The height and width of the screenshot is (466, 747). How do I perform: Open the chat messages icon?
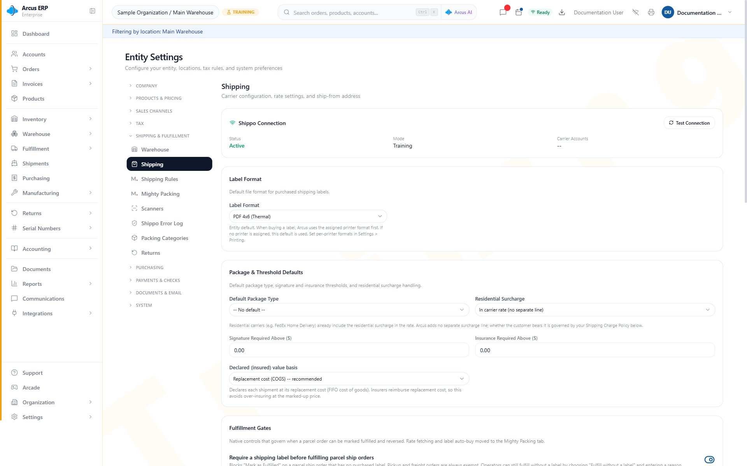(503, 12)
